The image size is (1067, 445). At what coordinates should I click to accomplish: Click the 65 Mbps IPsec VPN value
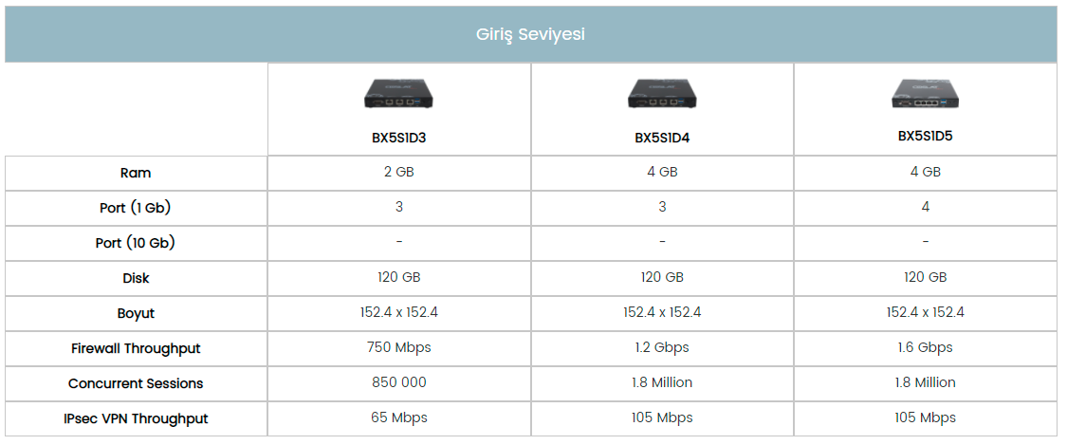coord(398,417)
